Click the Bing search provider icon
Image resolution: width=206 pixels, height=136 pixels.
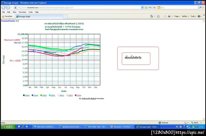click(159, 8)
